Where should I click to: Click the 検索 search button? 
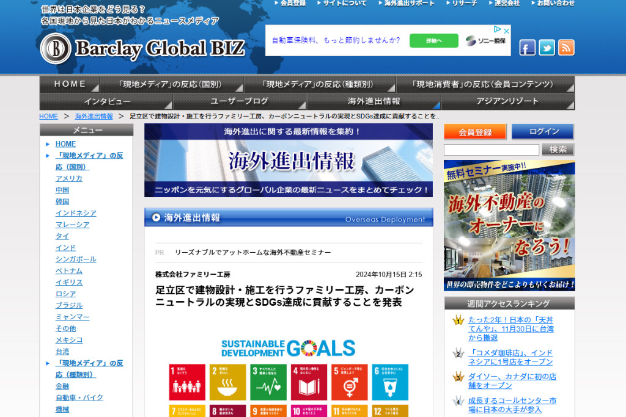tap(558, 150)
